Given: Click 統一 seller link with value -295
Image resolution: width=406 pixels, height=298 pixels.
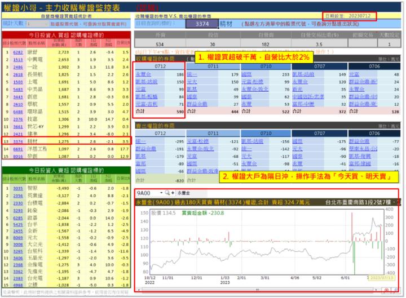Looking at the screenshot, I should click(140, 141).
